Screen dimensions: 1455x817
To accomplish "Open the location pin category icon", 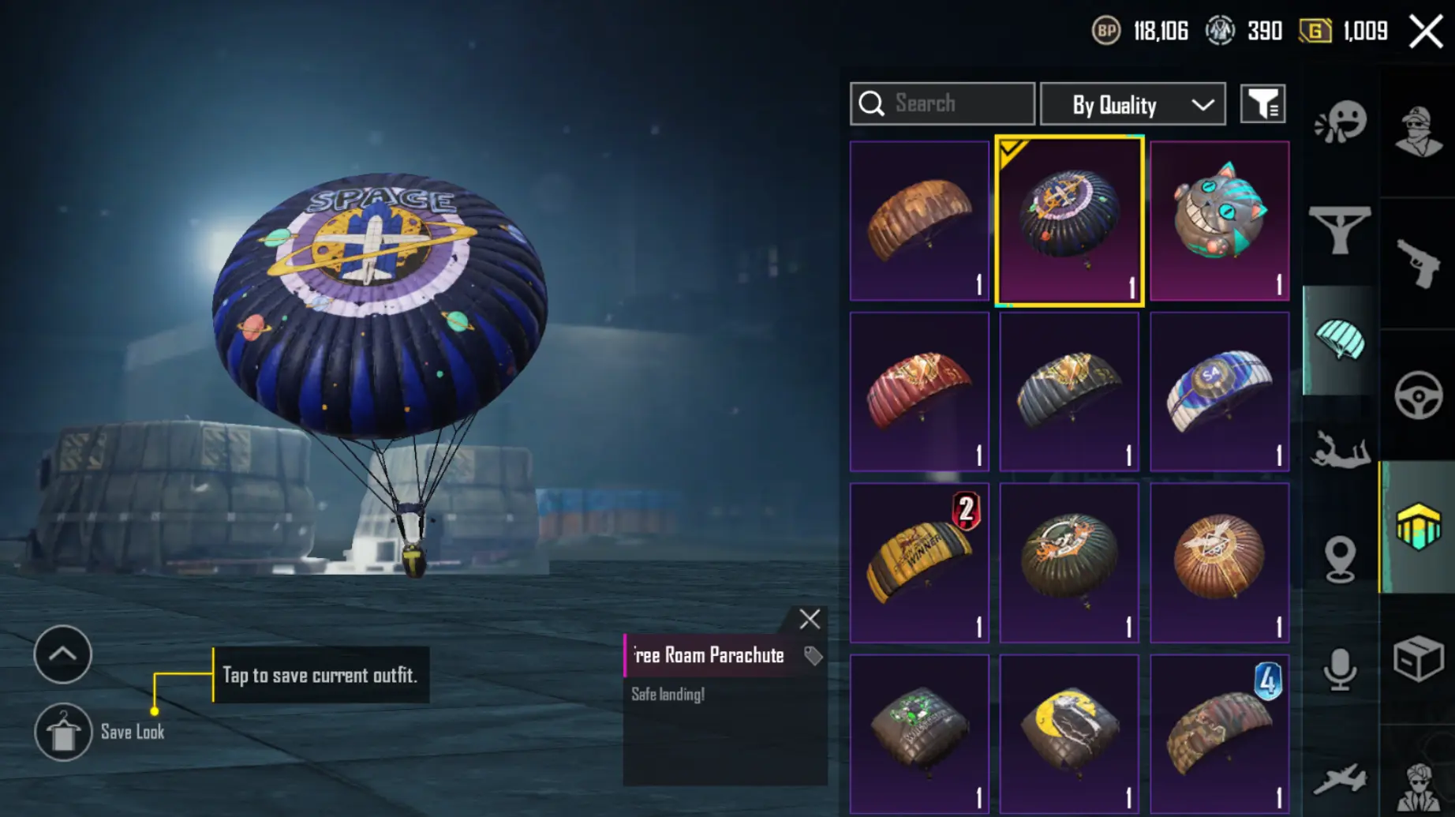I will [x=1340, y=560].
